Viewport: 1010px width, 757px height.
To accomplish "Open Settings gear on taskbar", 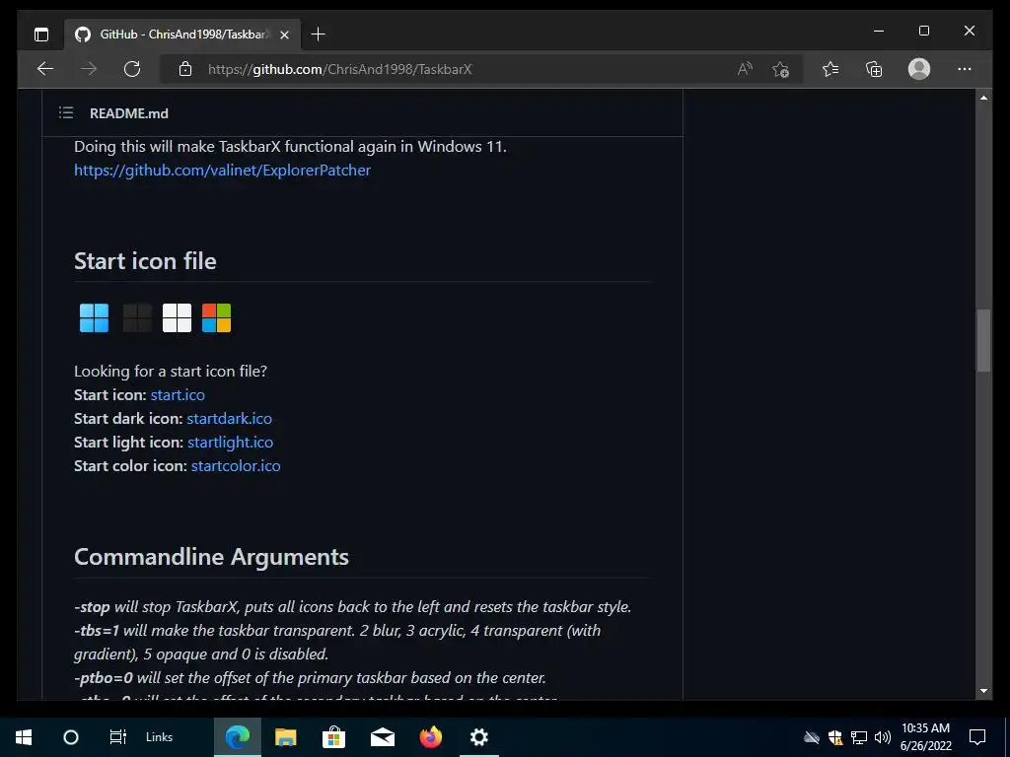I will pos(479,737).
